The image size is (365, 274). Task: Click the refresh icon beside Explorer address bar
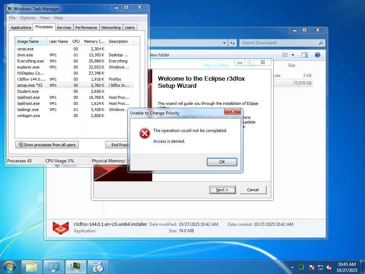click(232, 43)
